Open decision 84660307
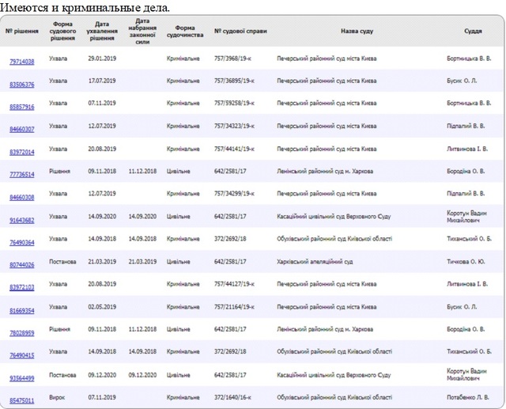 pos(21,128)
